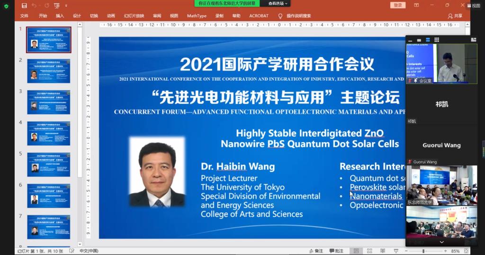The width and height of the screenshot is (485, 255).
Task: Click the 共享 share button
Action: 455,16
